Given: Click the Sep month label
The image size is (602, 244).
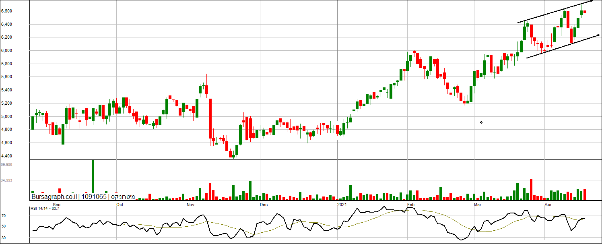Looking at the screenshot, I should pos(58,205).
